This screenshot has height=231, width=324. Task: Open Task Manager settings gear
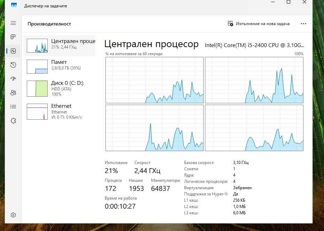13,215
